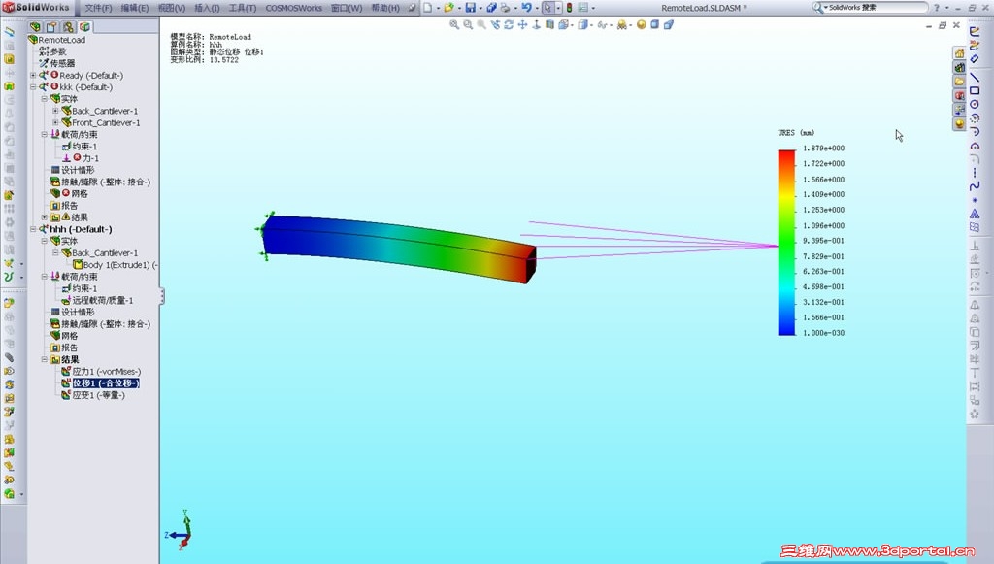Click the Open file folder icon

click(x=448, y=8)
